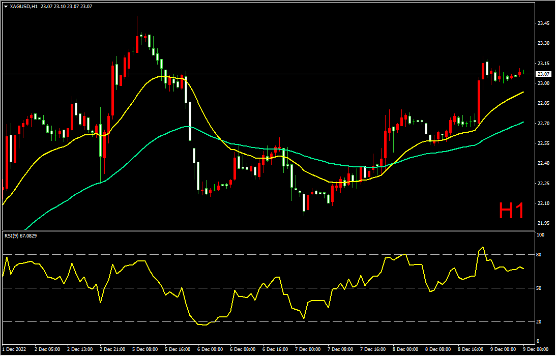Click the 23.15 price axis label
This screenshot has height=356, width=556.
(544, 64)
